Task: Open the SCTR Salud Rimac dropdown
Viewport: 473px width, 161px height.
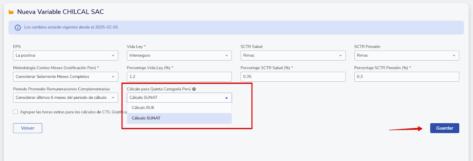Action: (293, 55)
